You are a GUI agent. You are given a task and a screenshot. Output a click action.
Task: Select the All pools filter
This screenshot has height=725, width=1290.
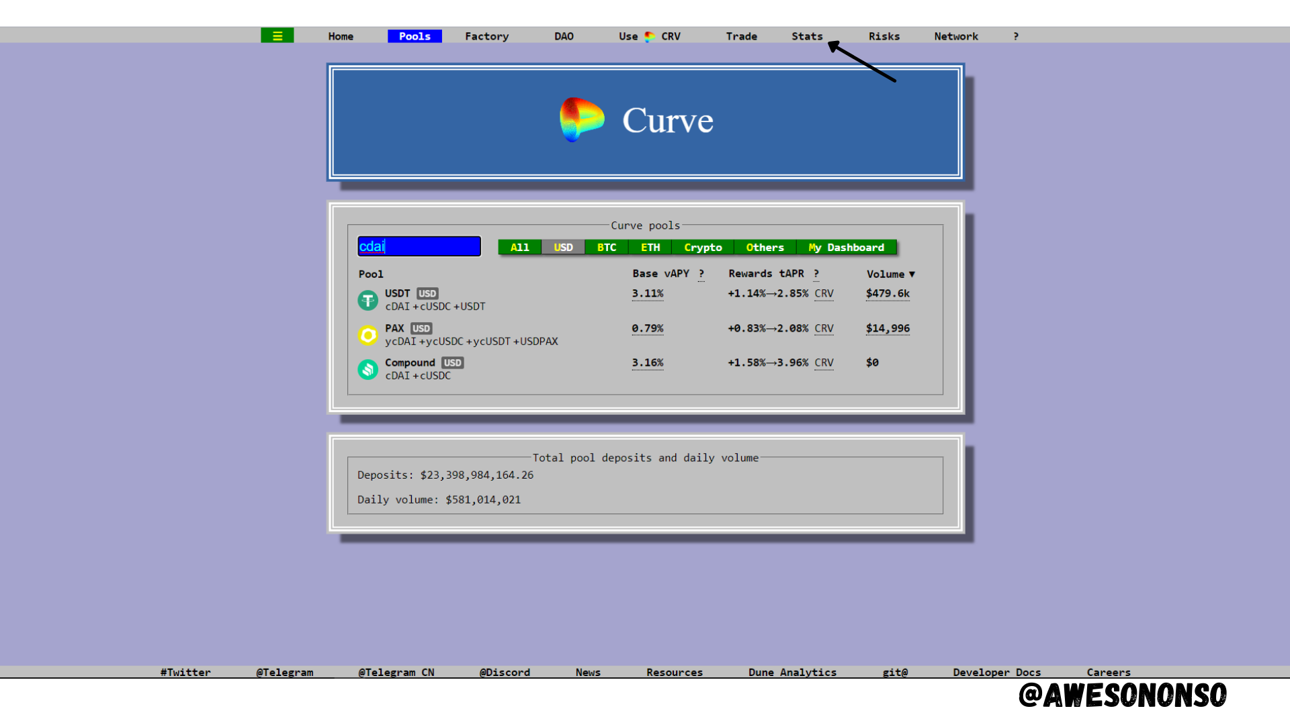pos(519,247)
